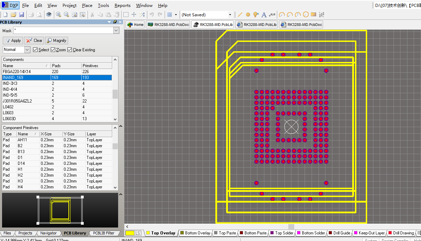Click the Apply button
Image resolution: width=421 pixels, height=241 pixels.
(13, 41)
